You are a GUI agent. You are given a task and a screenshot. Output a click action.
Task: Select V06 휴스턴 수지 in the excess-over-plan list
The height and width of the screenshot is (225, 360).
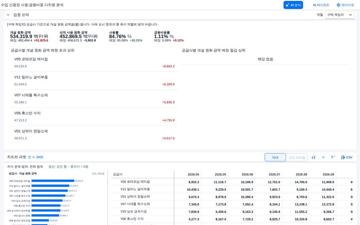94,117
